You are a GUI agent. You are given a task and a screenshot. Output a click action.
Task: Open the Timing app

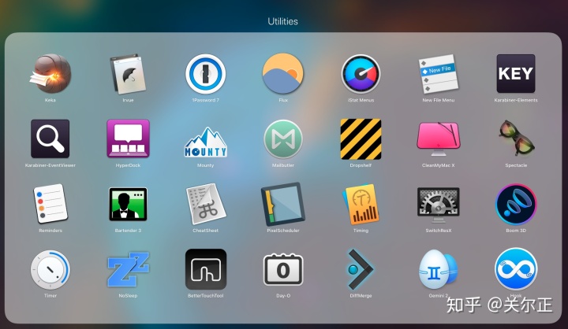pyautogui.click(x=361, y=204)
